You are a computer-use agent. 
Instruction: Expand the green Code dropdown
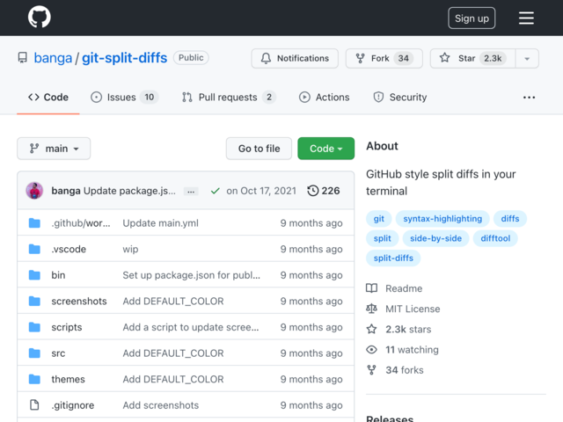[325, 149]
